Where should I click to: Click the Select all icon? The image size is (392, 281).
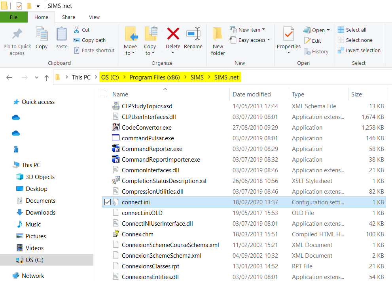point(341,30)
